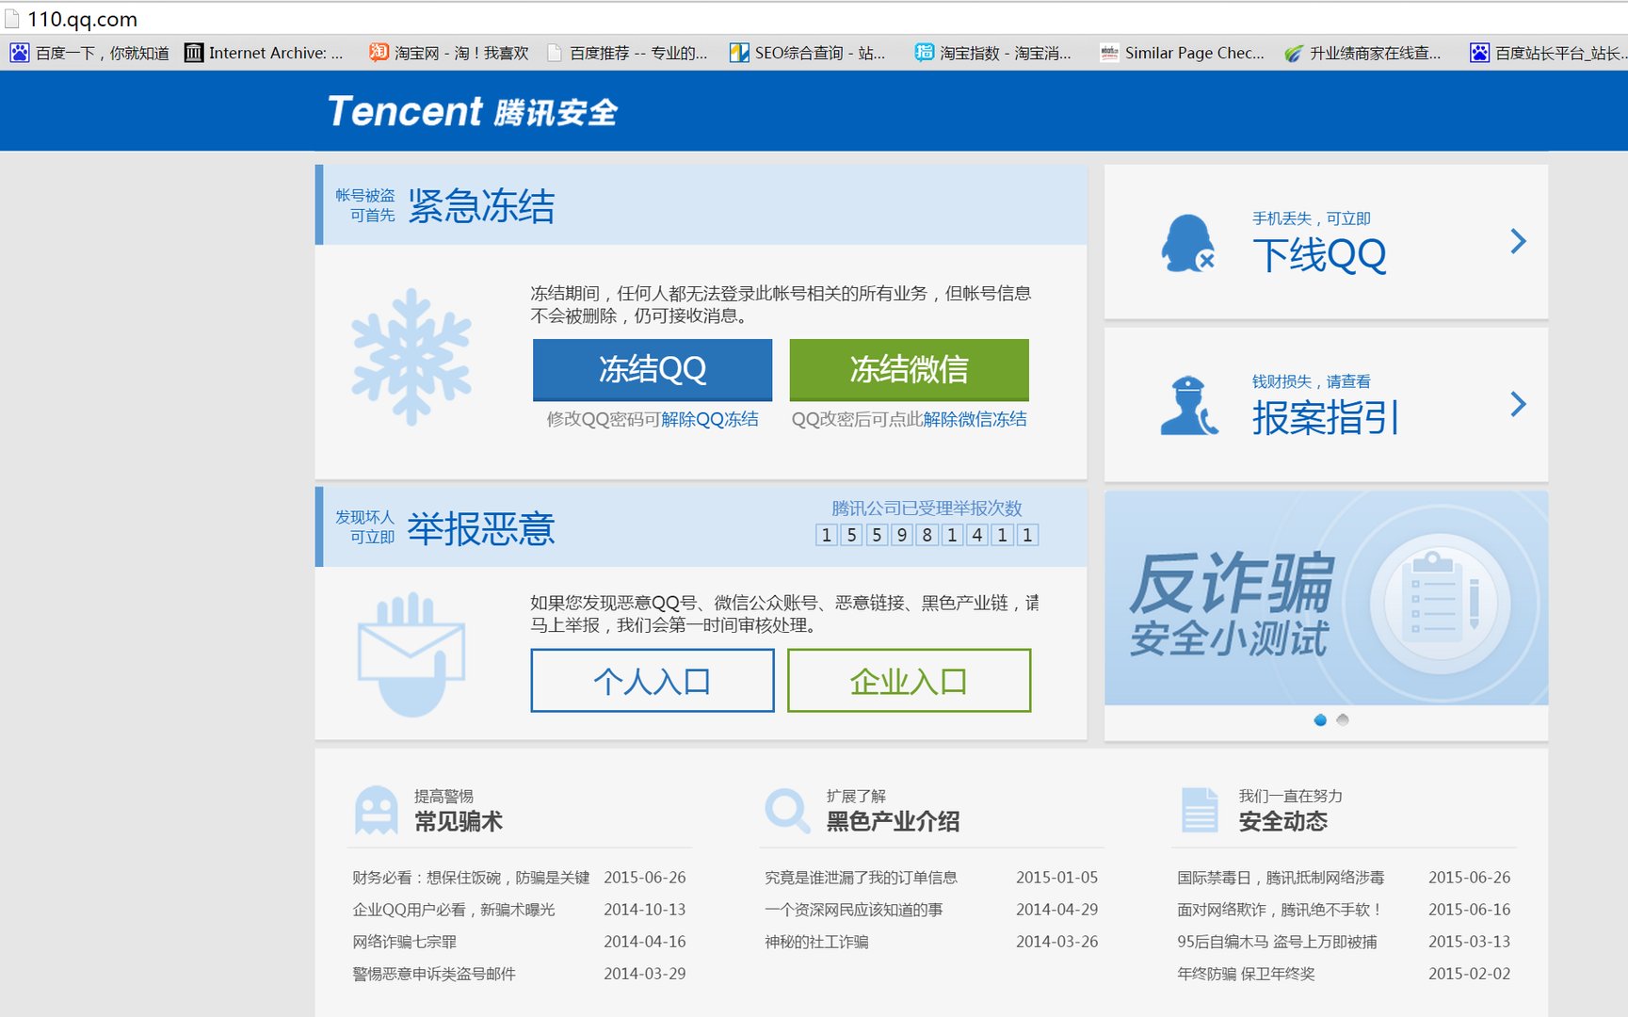Click the magnifier icon beside 黑色产业介绍

786,808
